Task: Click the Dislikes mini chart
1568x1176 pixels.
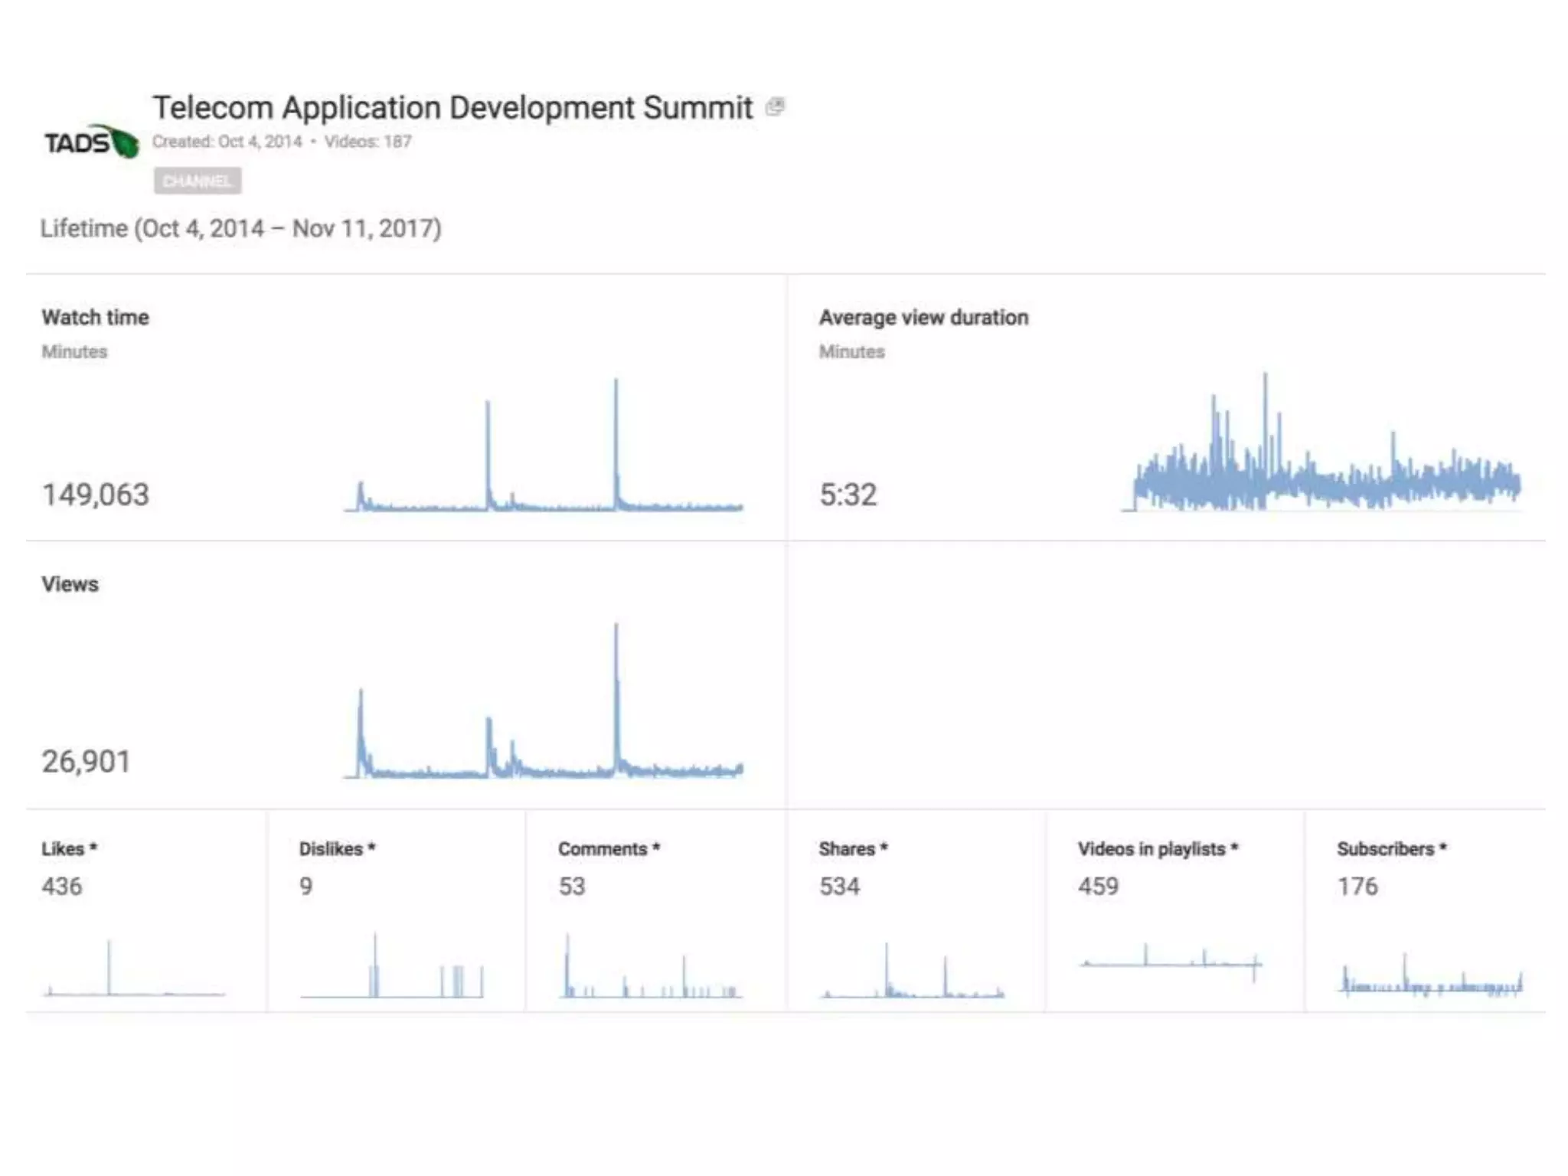Action: click(x=392, y=971)
